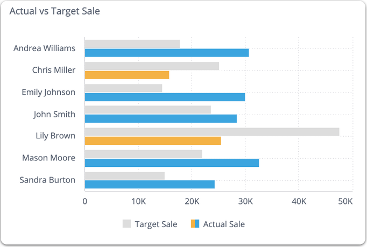Image resolution: width=367 pixels, height=247 pixels.
Task: Toggle Target Sale series via legend label
Action: [156, 224]
